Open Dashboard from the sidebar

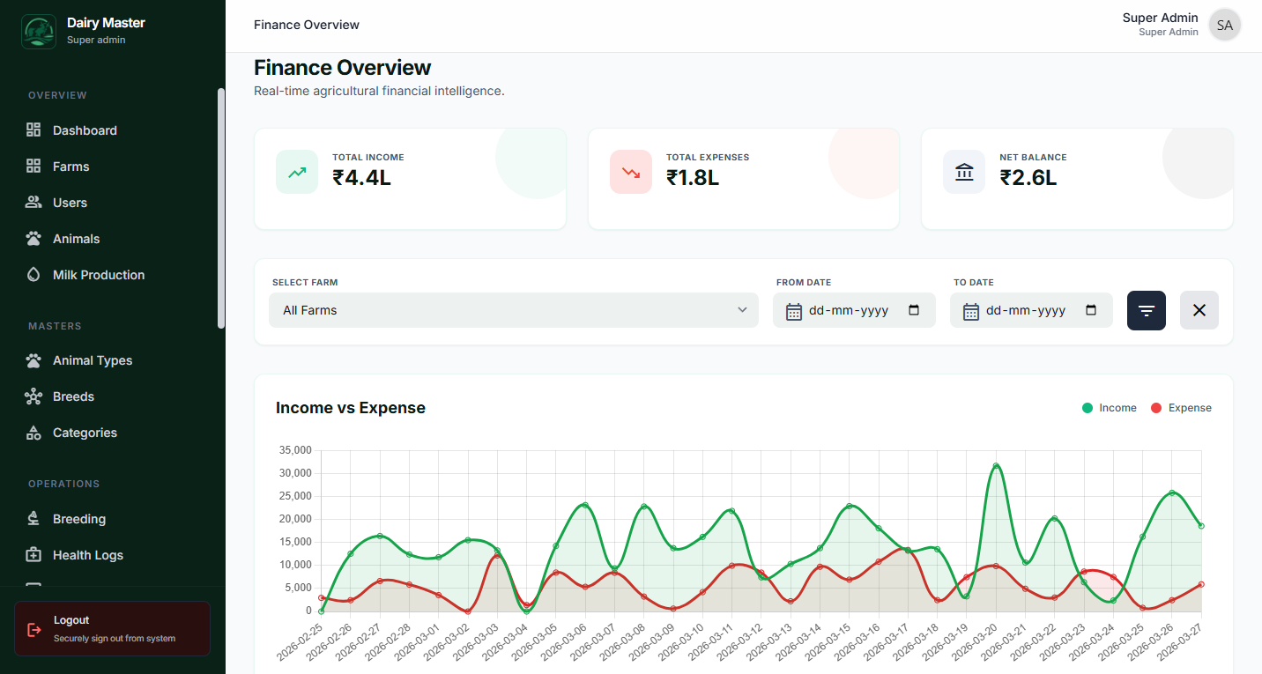tap(85, 130)
